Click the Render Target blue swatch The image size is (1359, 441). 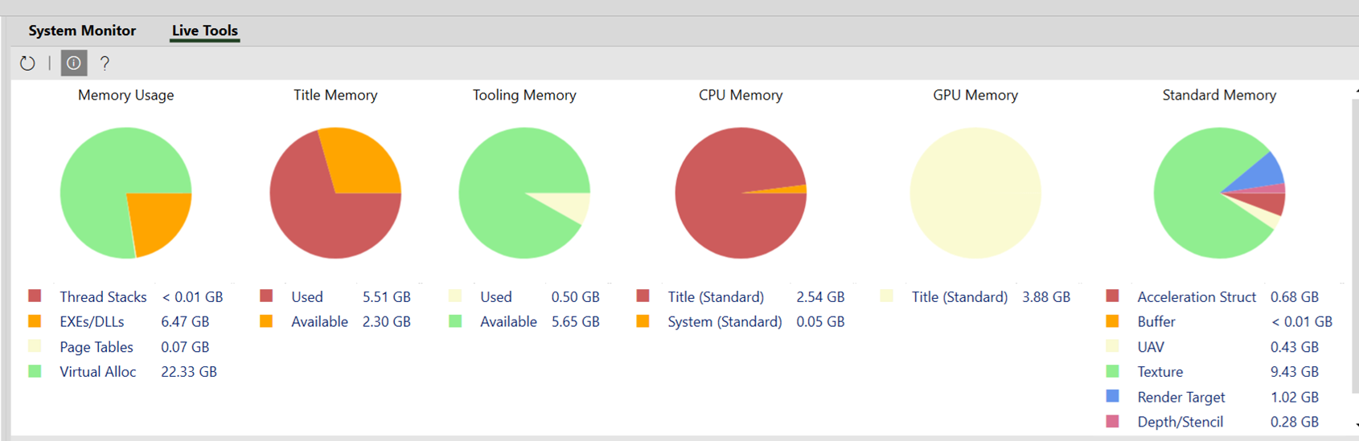coord(1112,396)
